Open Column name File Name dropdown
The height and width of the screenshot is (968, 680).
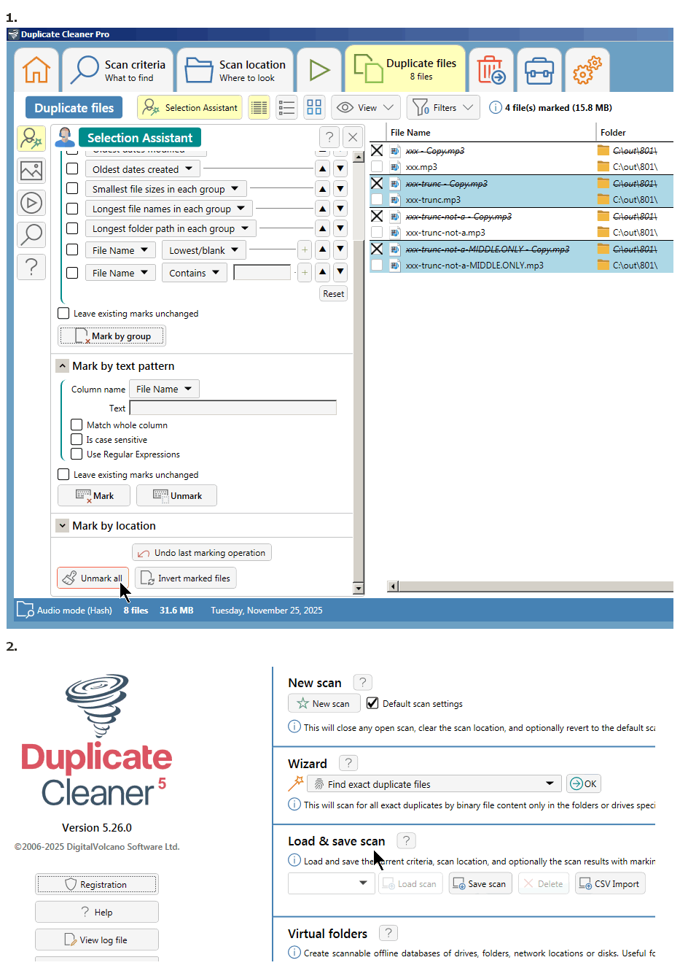164,389
